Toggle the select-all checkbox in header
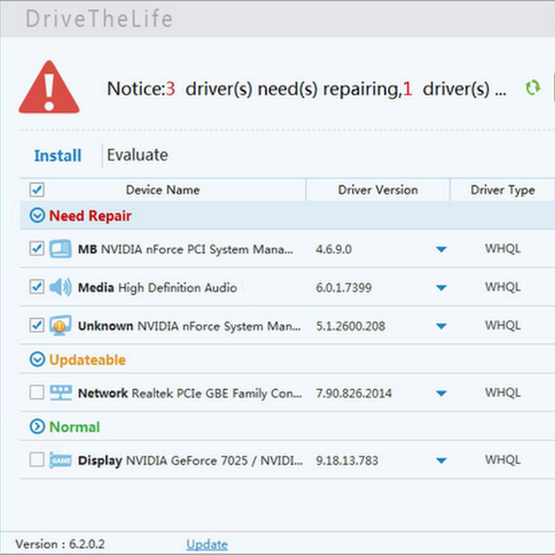 37,189
